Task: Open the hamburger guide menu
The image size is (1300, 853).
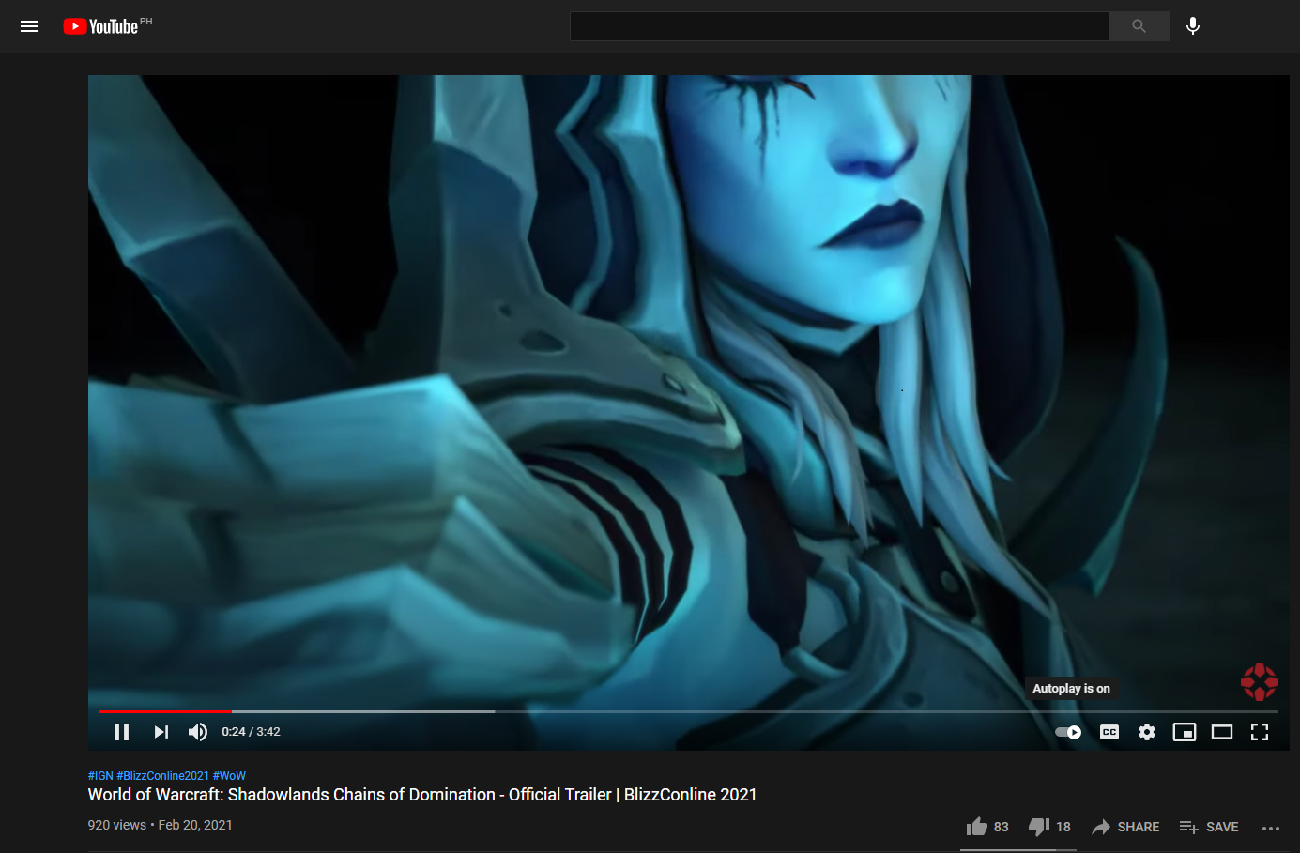Action: 29,26
